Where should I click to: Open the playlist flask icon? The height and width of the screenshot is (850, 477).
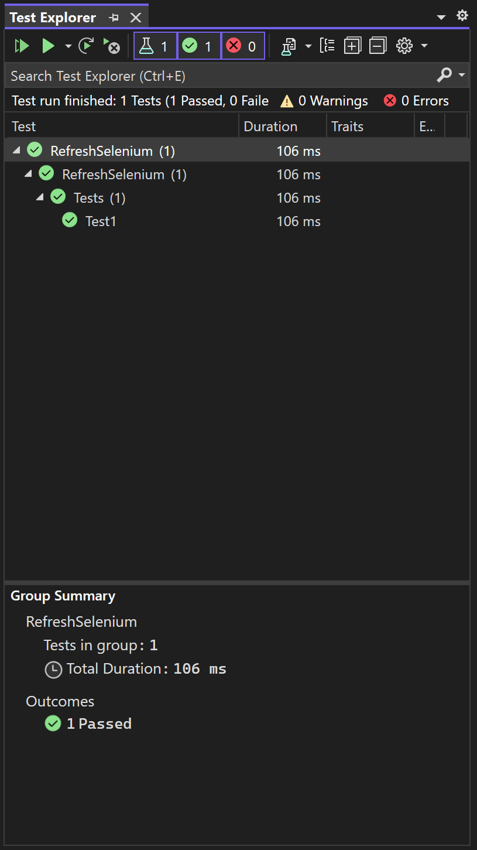288,46
